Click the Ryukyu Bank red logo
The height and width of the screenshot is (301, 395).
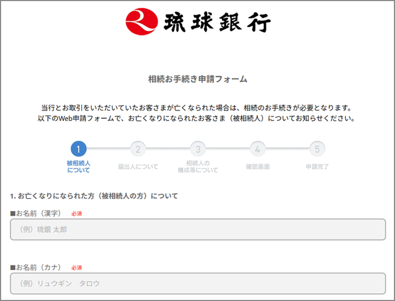point(142,21)
